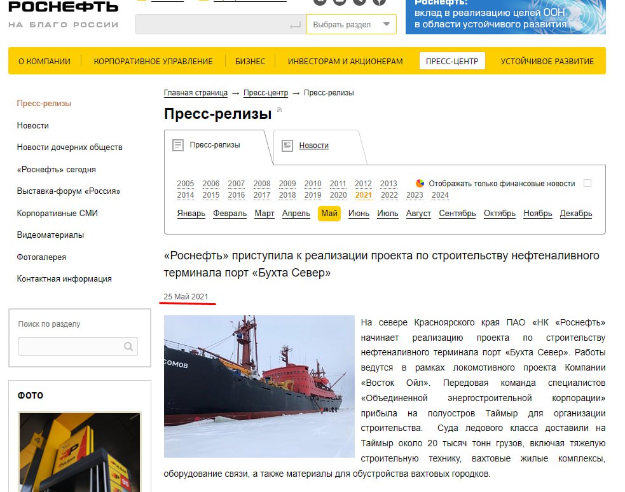The image size is (625, 492).
Task: Click the icebreaker ship photo
Action: (259, 386)
